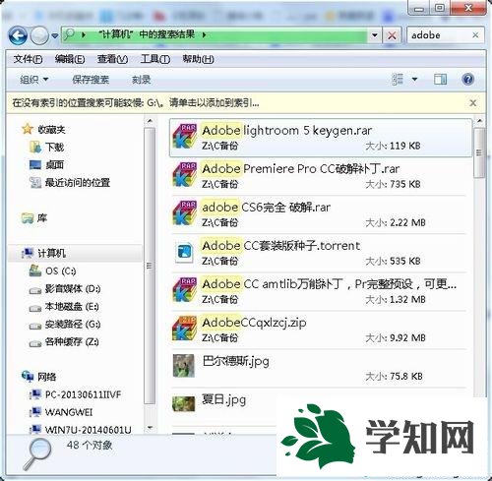
Task: Dismiss the yellow index info bar
Action: pyautogui.click(x=472, y=103)
